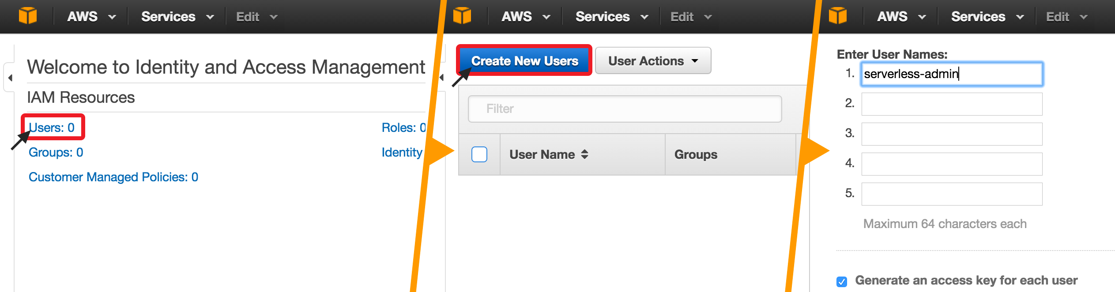The image size is (1115, 292).
Task: Open Customer Managed Policies: 0 link
Action: pos(113,177)
